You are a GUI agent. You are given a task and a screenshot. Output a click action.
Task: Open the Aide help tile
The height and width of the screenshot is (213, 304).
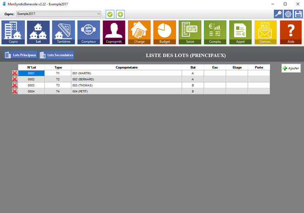click(291, 32)
